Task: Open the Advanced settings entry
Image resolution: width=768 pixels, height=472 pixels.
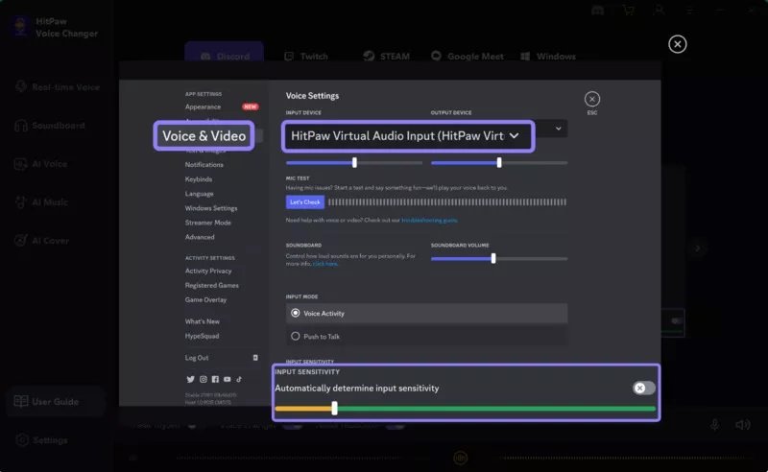Action: 200,237
